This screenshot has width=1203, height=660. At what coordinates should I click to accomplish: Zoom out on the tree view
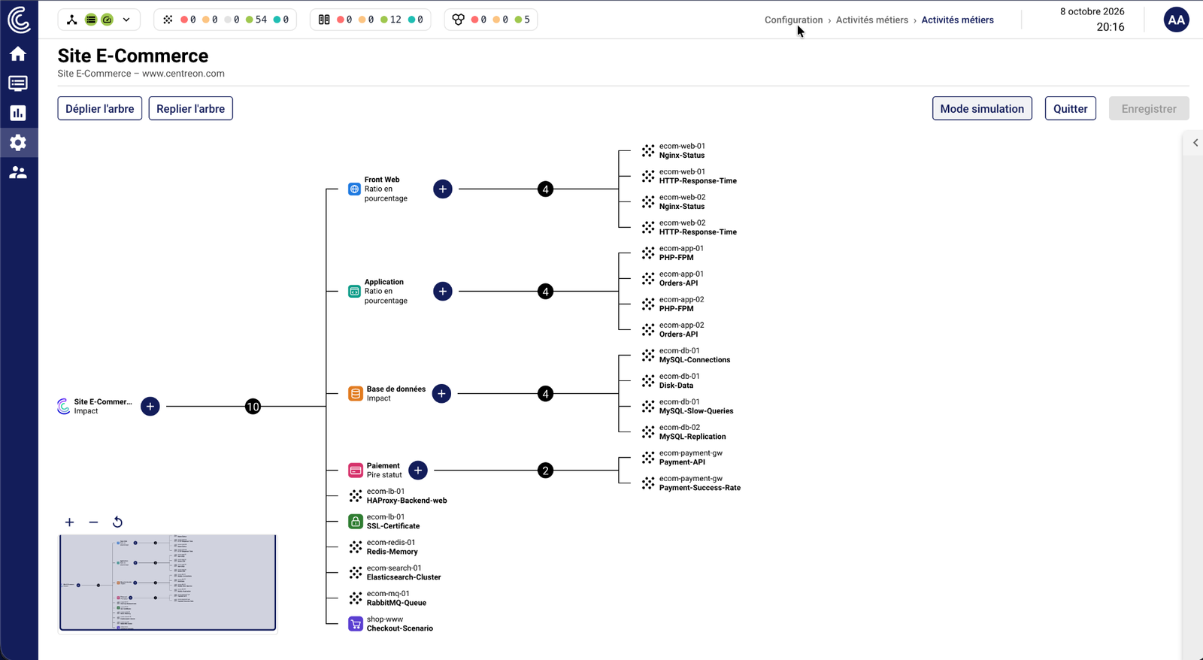pyautogui.click(x=93, y=522)
